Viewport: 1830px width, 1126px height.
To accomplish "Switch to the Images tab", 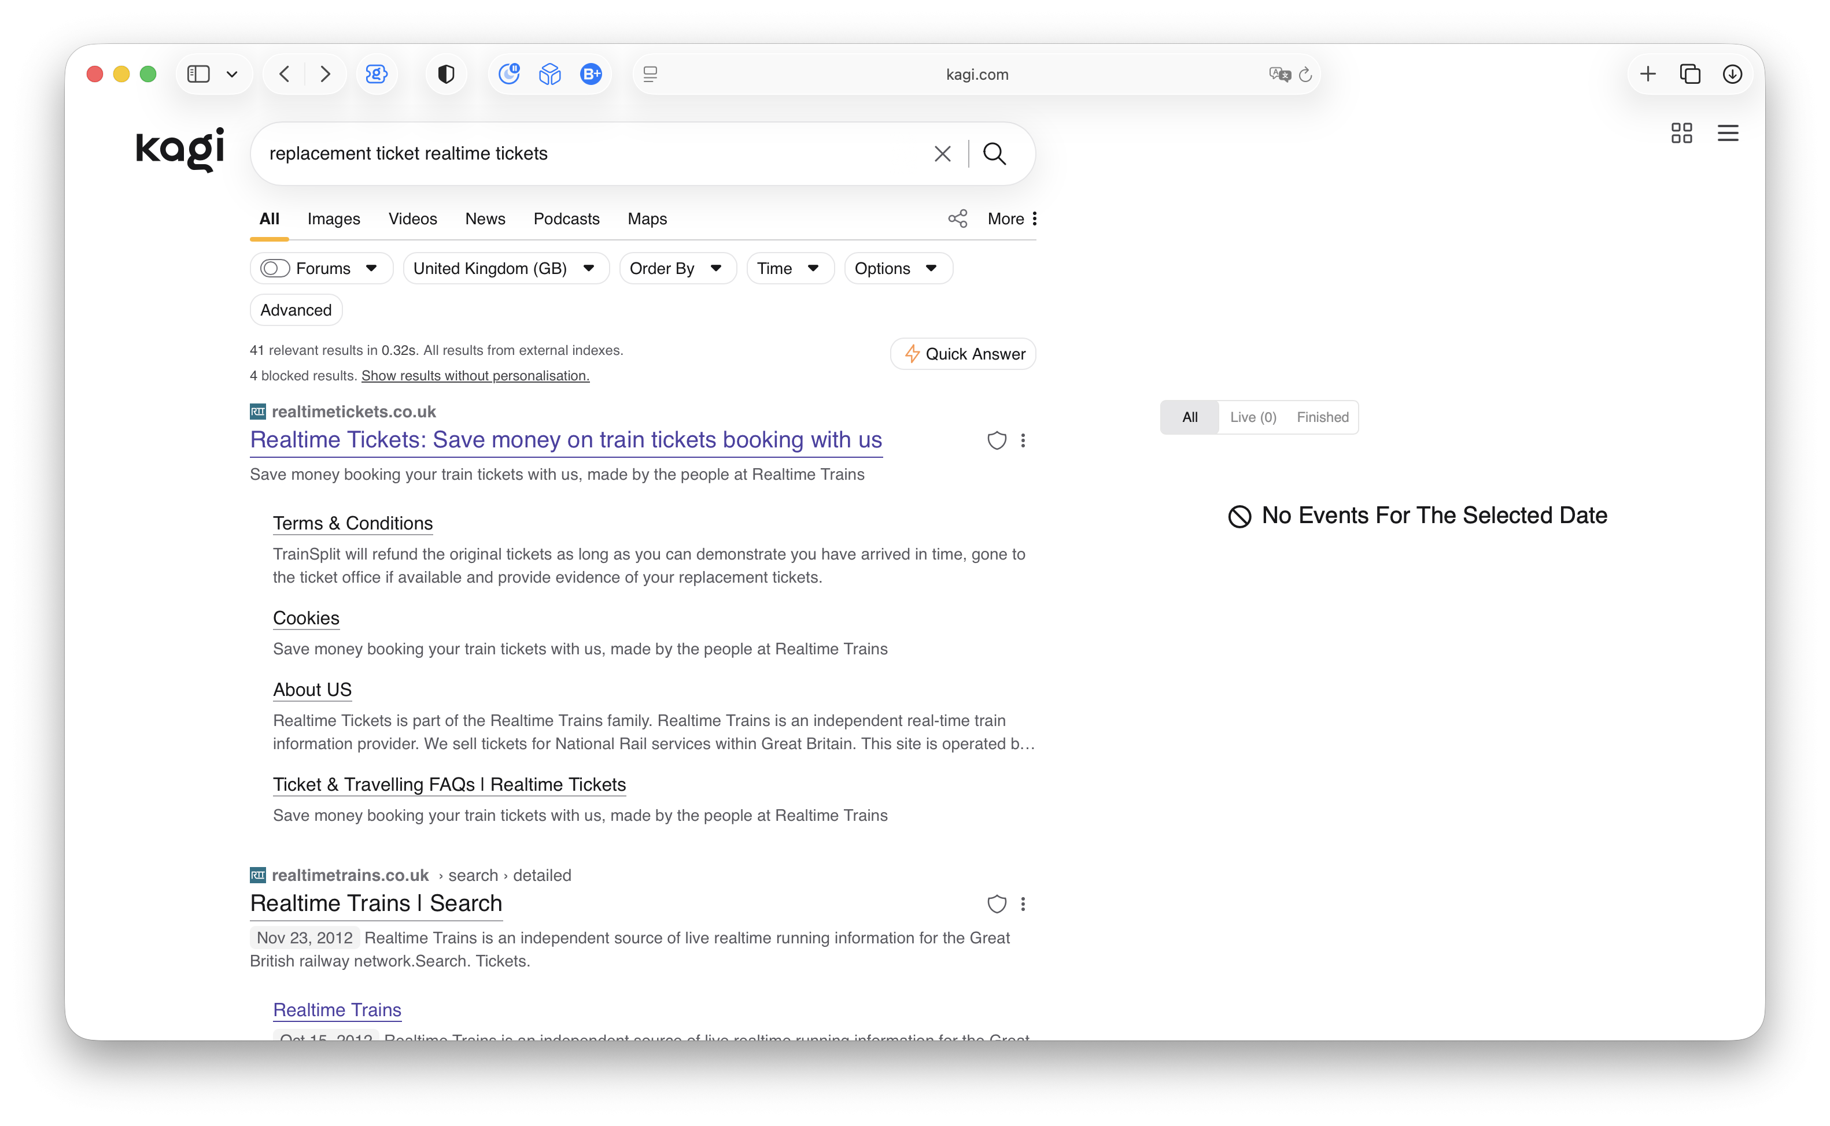I will click(334, 218).
